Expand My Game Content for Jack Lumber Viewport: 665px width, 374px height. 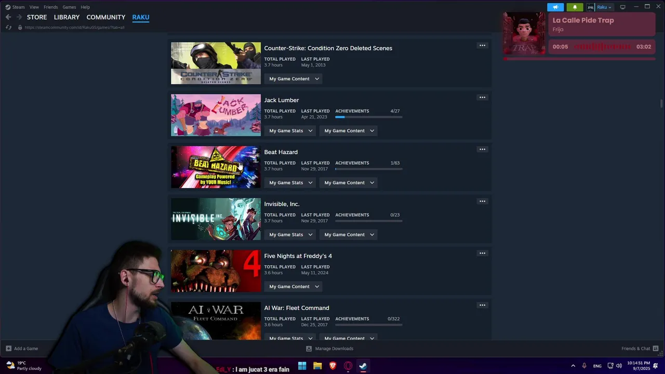(x=349, y=131)
